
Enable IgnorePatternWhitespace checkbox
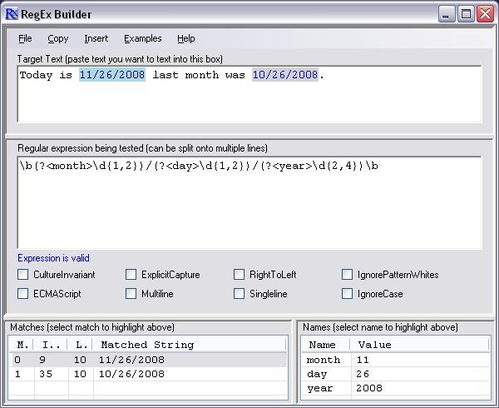[x=348, y=275]
